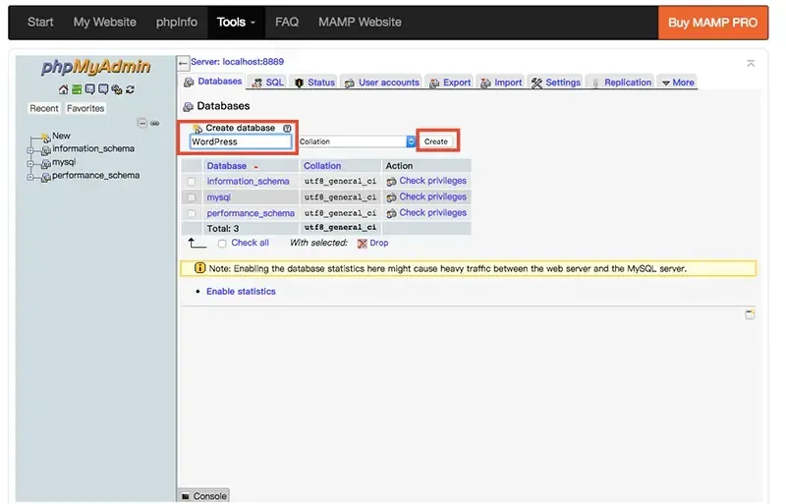Open the Collation dropdown

tap(357, 141)
